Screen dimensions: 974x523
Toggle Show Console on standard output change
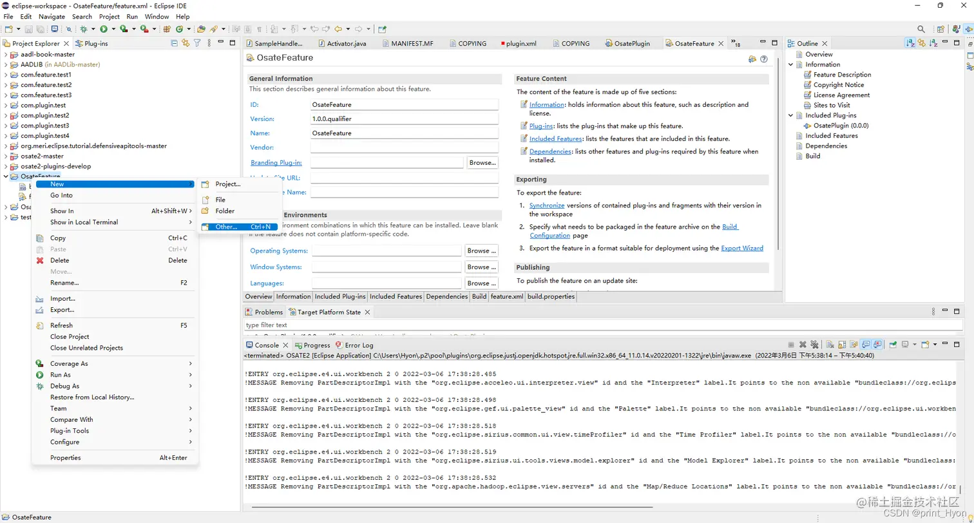tap(866, 345)
